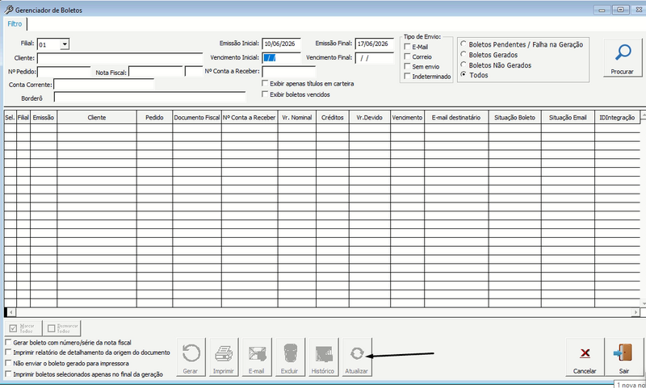This screenshot has width=646, height=388.
Task: Click the Pedido column header
Action: tap(154, 117)
